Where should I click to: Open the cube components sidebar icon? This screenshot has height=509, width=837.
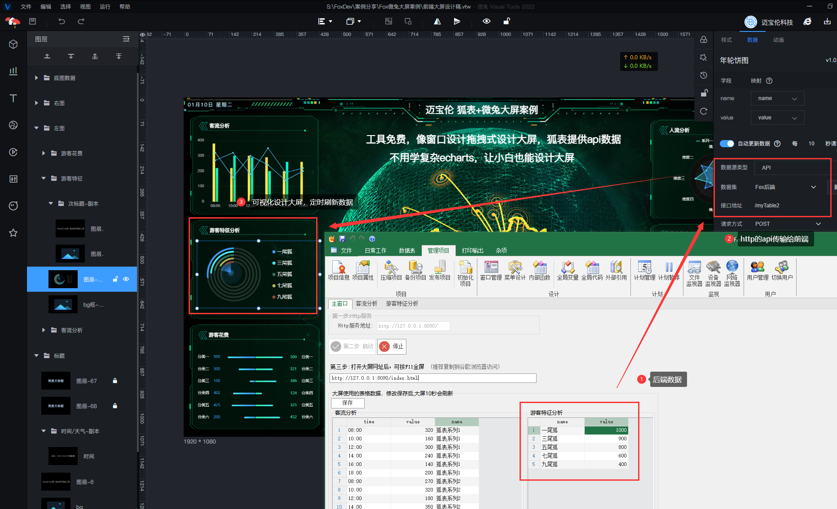[x=13, y=44]
